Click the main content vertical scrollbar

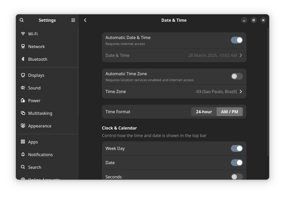tap(268, 92)
